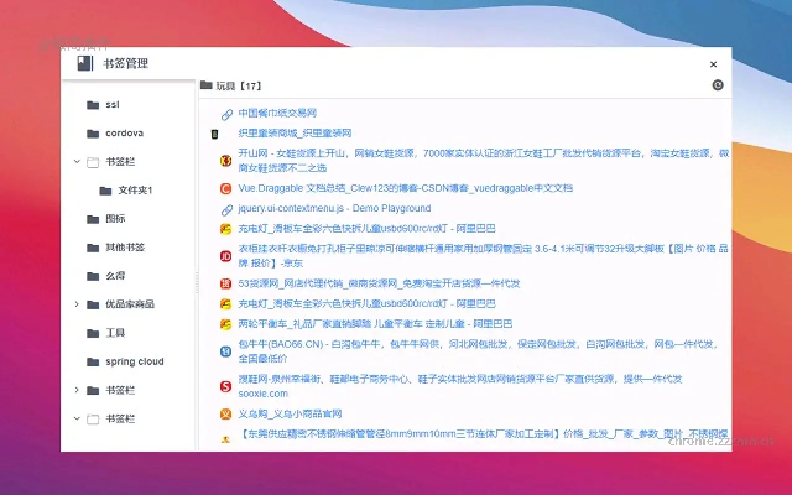Click the 京东 favicon on the 衣柜挂衣杆 bookmark
Viewport: 792px width, 495px height.
pyautogui.click(x=226, y=254)
